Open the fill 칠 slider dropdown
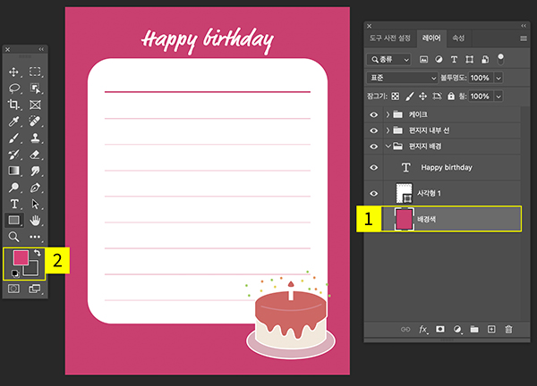537x386 pixels. tap(499, 96)
